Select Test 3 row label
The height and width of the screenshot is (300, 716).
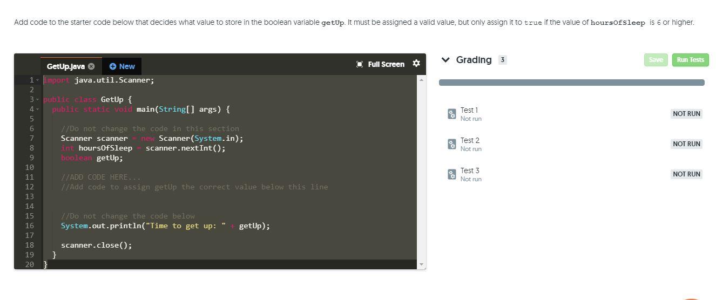[x=470, y=171]
